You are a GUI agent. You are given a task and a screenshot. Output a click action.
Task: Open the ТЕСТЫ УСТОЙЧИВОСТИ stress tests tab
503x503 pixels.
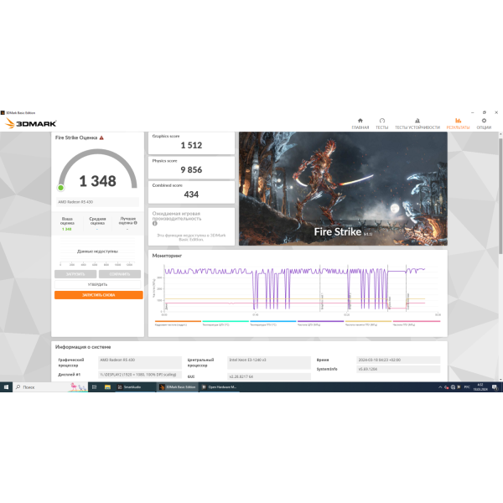[417, 124]
